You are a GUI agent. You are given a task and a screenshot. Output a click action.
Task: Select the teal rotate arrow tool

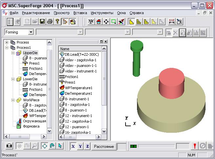coord(52,146)
